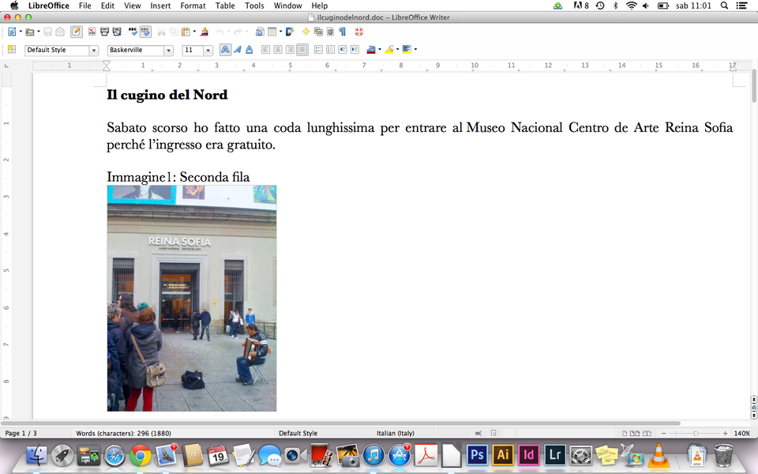Viewport: 758px width, 474px height.
Task: Select the Reina Sofia photo in document
Action: click(192, 298)
